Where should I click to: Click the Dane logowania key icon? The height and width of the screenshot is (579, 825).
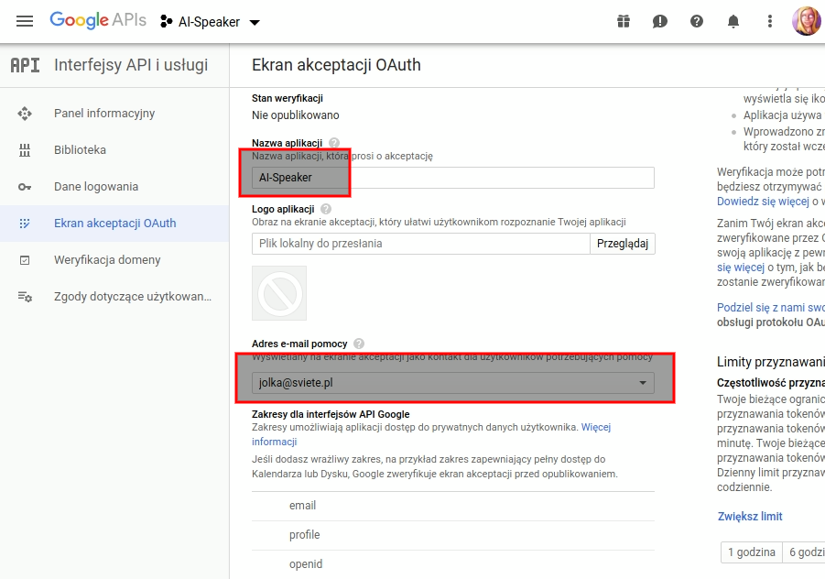25,187
